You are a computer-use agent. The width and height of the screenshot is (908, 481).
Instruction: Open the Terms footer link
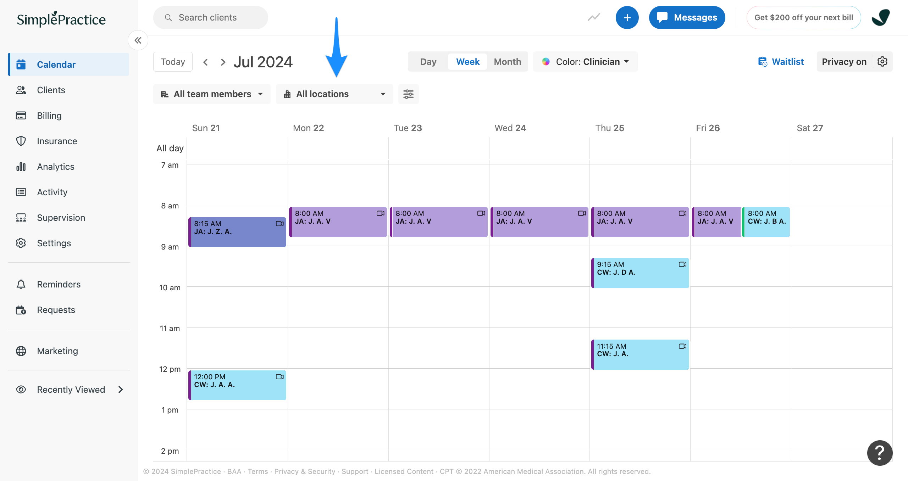(258, 471)
